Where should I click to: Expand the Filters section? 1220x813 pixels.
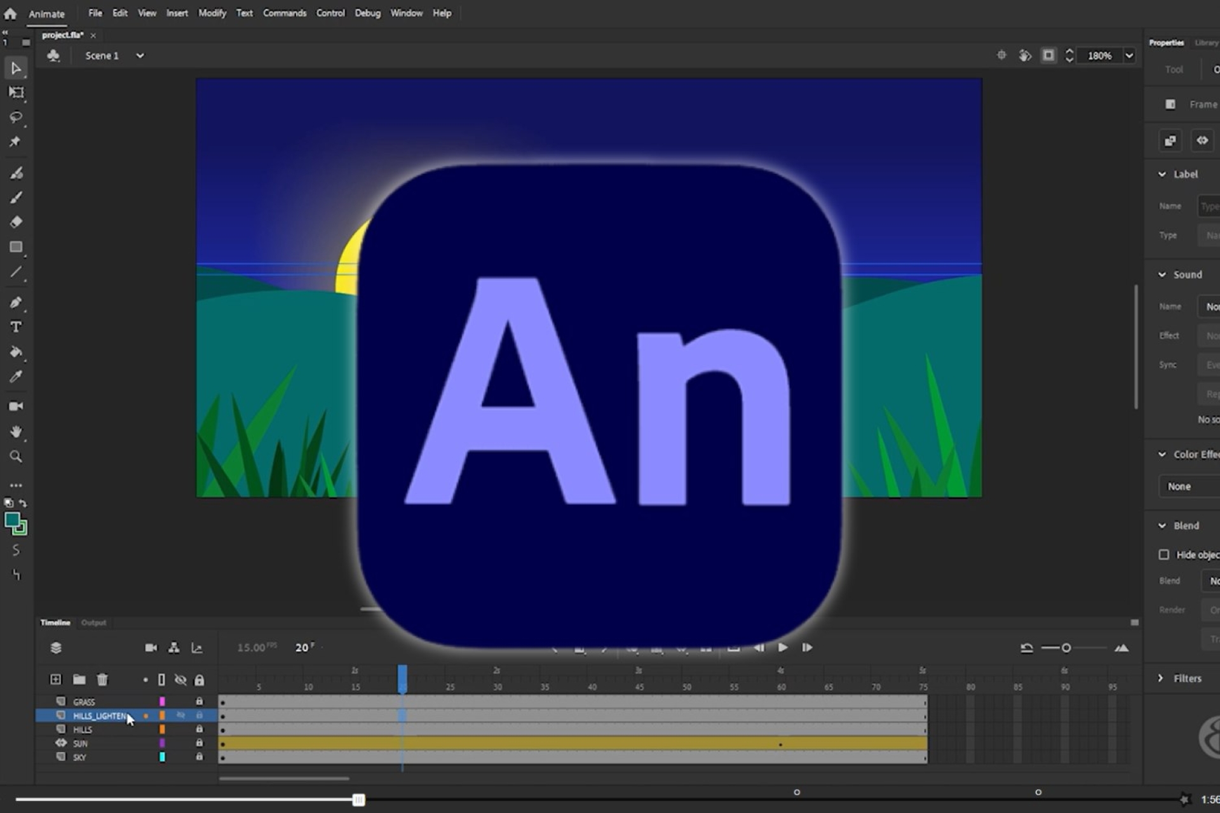click(x=1161, y=678)
